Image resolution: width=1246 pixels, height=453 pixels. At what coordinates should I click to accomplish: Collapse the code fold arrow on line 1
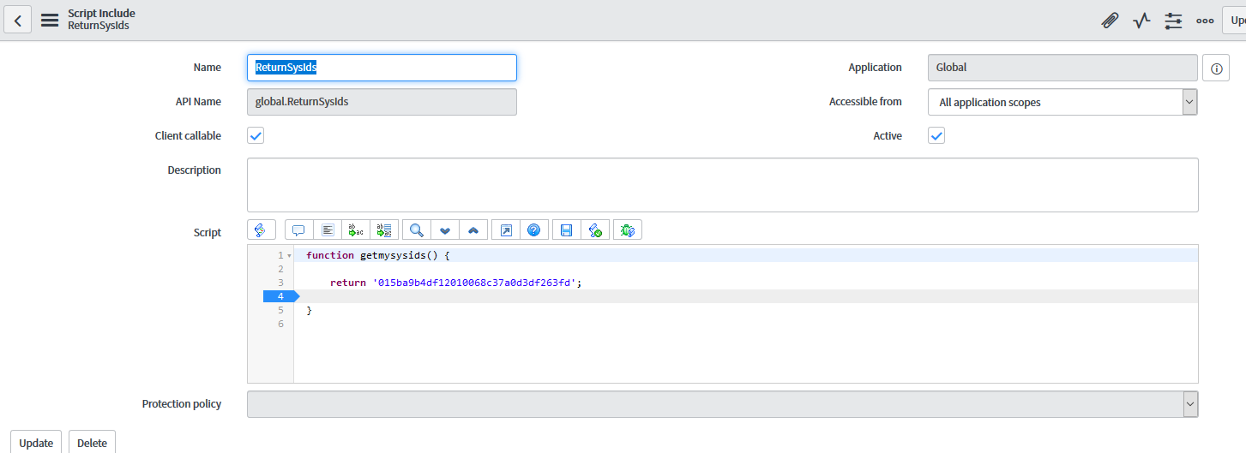pos(290,256)
